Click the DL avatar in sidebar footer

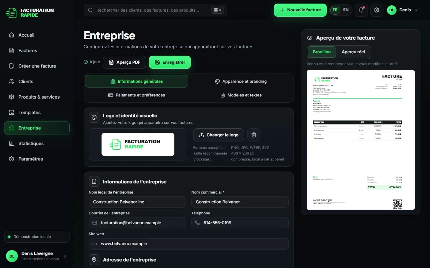(12, 256)
